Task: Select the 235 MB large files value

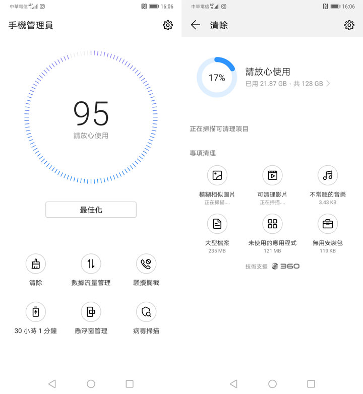Action: tap(217, 251)
